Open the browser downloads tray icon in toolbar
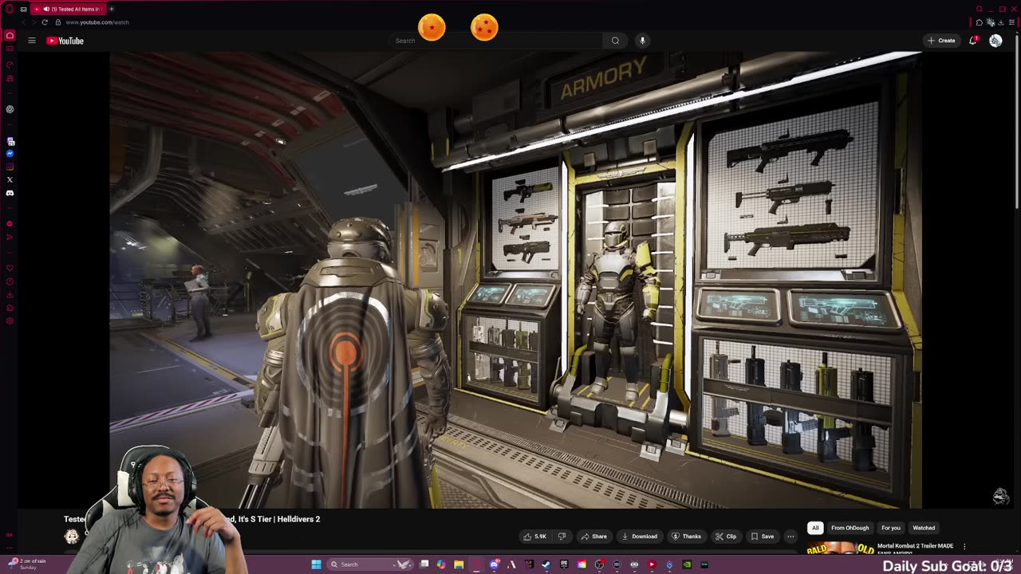 pos(1000,22)
